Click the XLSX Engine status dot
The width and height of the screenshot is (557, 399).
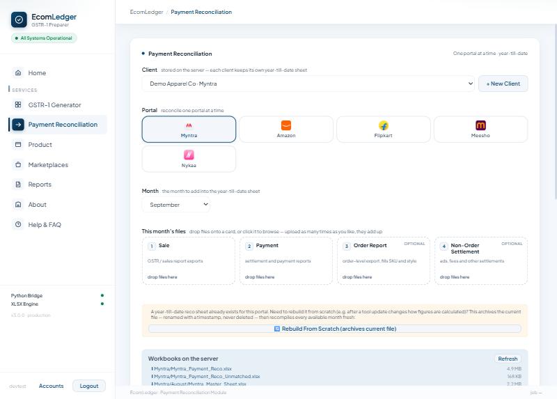pyautogui.click(x=102, y=304)
